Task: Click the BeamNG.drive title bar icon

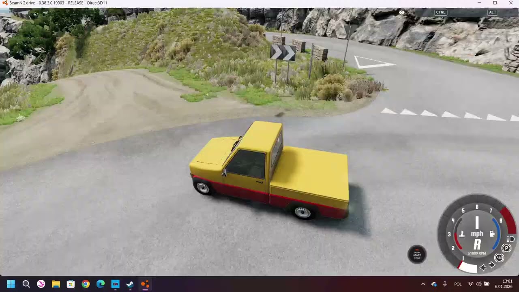Action: [5, 3]
